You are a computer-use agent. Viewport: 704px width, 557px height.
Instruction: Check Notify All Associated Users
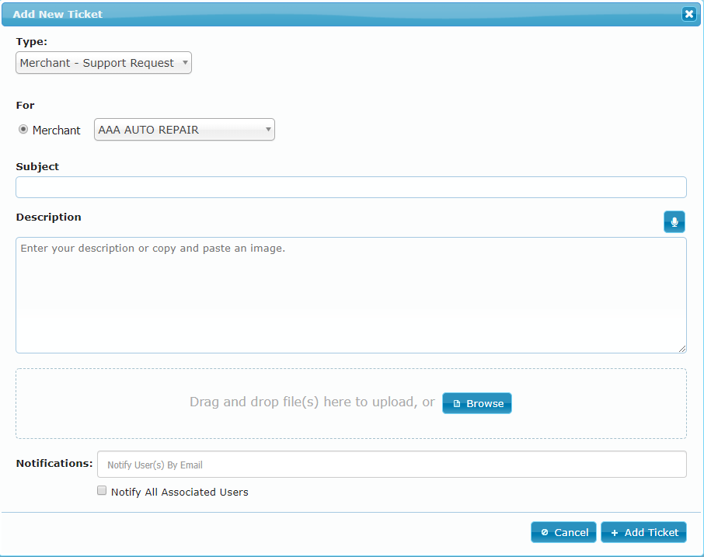point(102,490)
